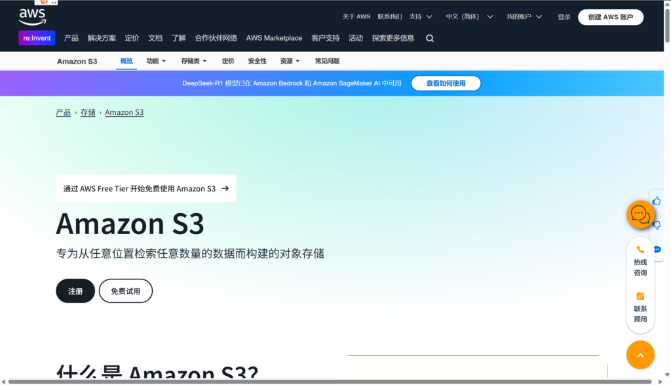Expand the 存储类 submenu
This screenshot has width=671, height=385.
pyautogui.click(x=193, y=61)
